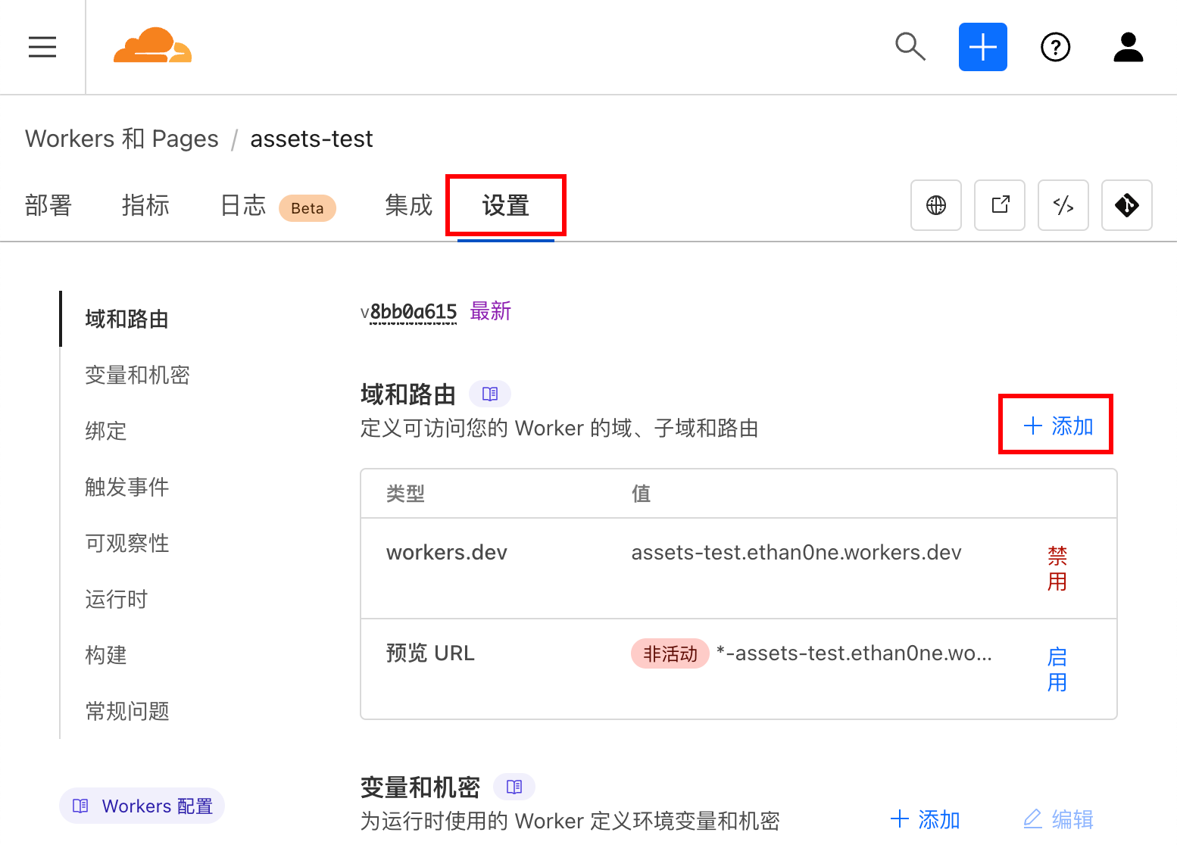1177x845 pixels.
Task: Open the help question mark icon
Action: click(x=1055, y=47)
